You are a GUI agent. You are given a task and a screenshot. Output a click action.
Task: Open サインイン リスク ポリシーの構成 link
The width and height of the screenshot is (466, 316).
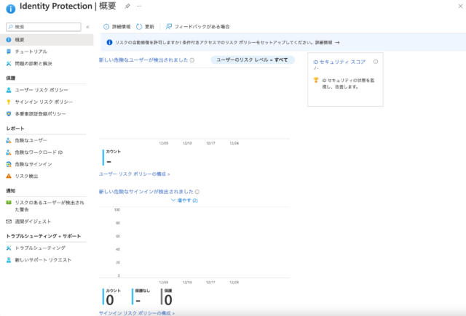(x=137, y=313)
